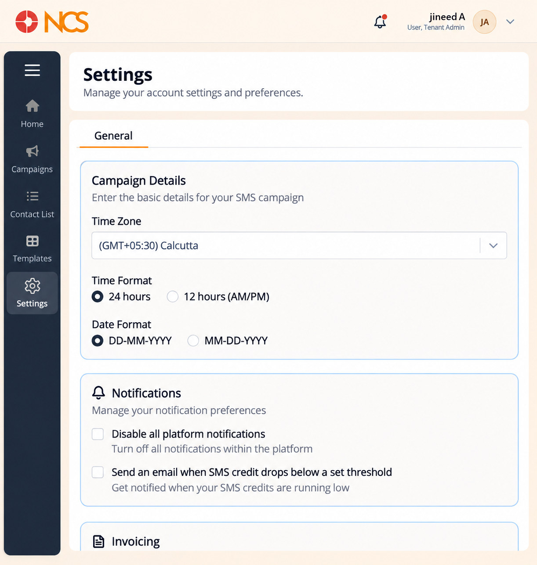
Task: Open Contact List via list icon
Action: [x=32, y=196]
